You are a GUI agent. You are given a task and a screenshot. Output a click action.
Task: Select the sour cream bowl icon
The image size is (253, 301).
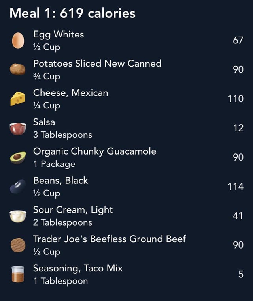[18, 216]
